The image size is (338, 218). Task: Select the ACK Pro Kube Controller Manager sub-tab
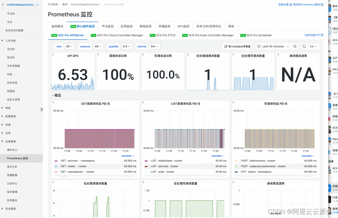208,35
